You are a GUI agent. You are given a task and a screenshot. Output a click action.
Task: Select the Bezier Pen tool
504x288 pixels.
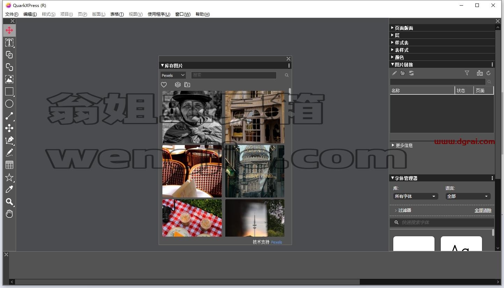tap(9, 141)
